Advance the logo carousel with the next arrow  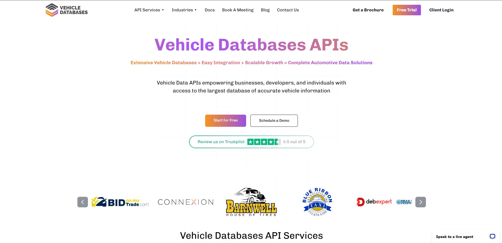[x=420, y=202]
